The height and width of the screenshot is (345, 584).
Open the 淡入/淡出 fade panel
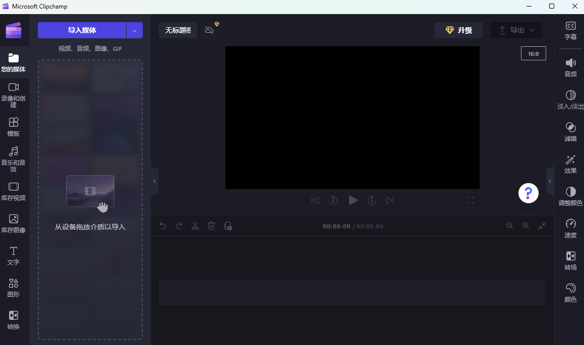coord(570,100)
